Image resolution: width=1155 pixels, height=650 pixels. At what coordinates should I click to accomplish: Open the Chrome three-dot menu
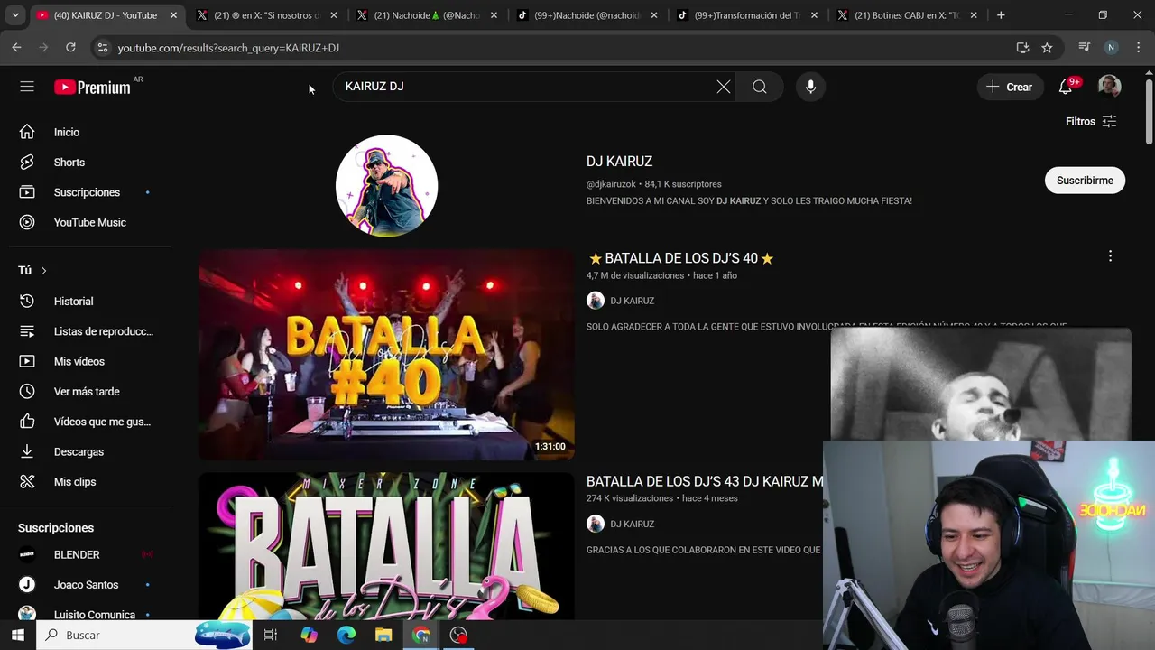point(1137,48)
